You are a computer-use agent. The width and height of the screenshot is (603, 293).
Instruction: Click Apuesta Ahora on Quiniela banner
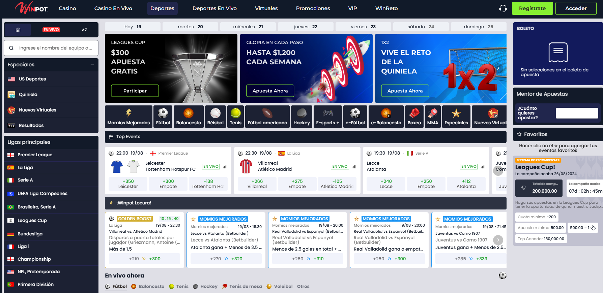[405, 91]
